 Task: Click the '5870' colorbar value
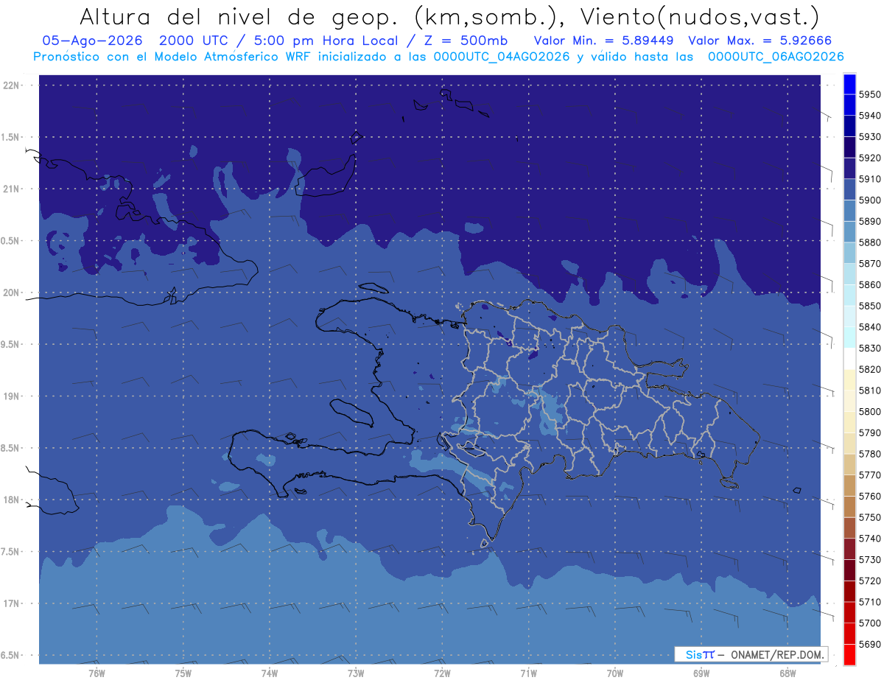point(869,264)
